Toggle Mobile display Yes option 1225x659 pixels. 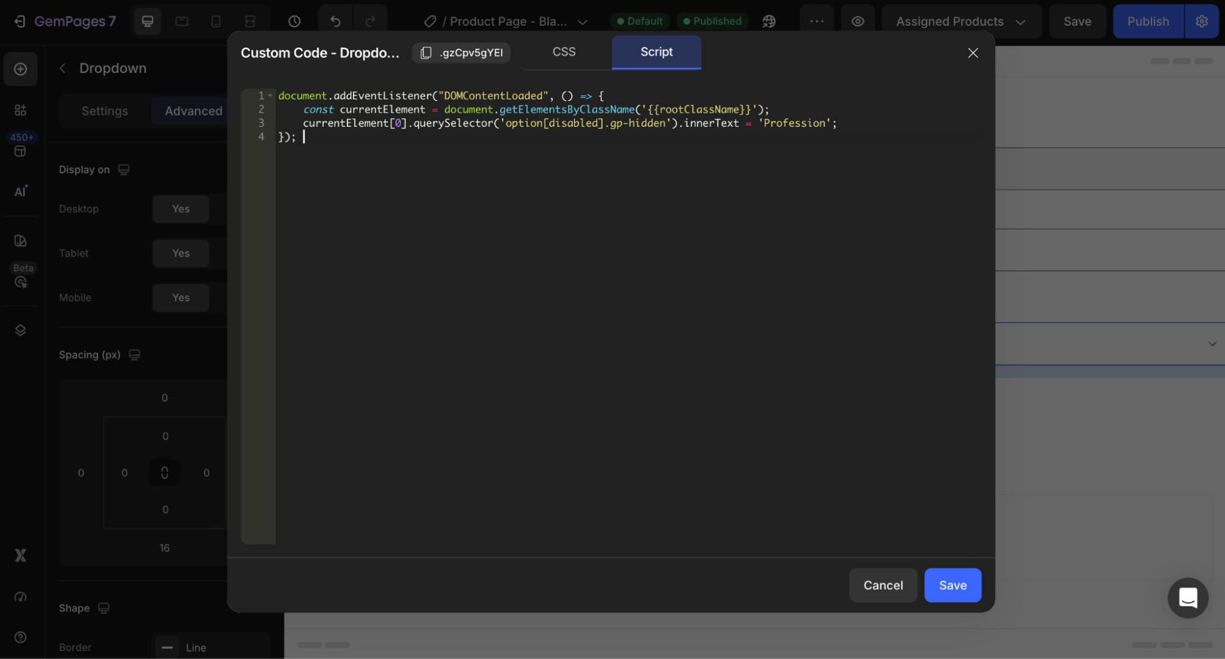181,298
